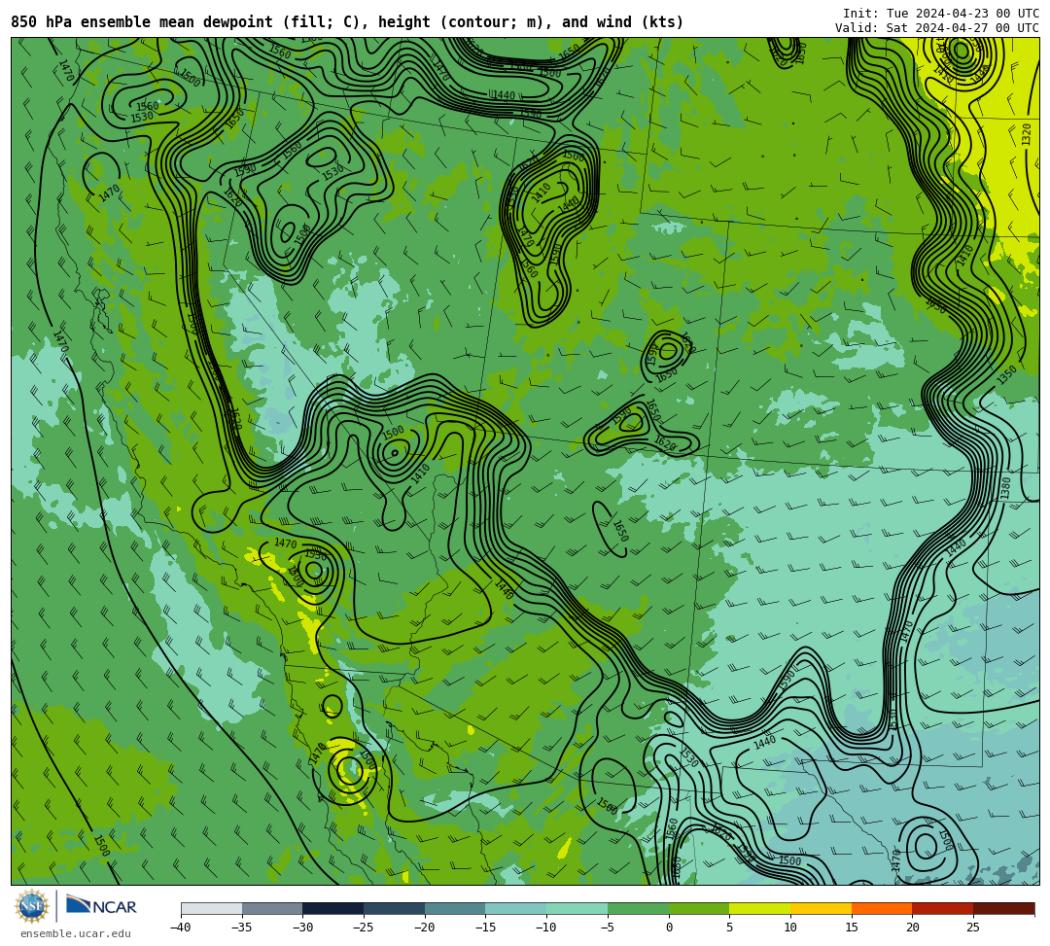This screenshot has width=1050, height=946.
Task: Pick the teal -20 to -15 colorbar segment
Action: pos(455,908)
